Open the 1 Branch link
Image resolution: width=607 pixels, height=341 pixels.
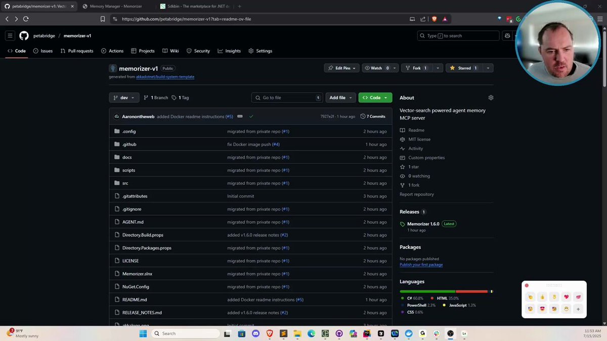[x=156, y=98]
